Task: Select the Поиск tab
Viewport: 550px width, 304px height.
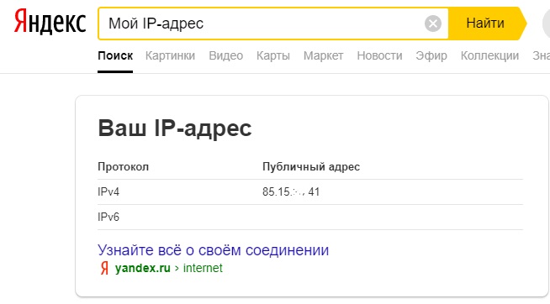Action: tap(115, 55)
